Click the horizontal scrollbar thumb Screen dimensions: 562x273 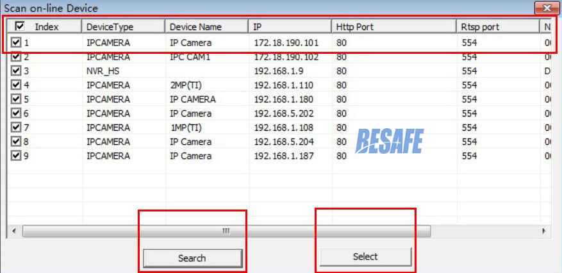[225, 231]
